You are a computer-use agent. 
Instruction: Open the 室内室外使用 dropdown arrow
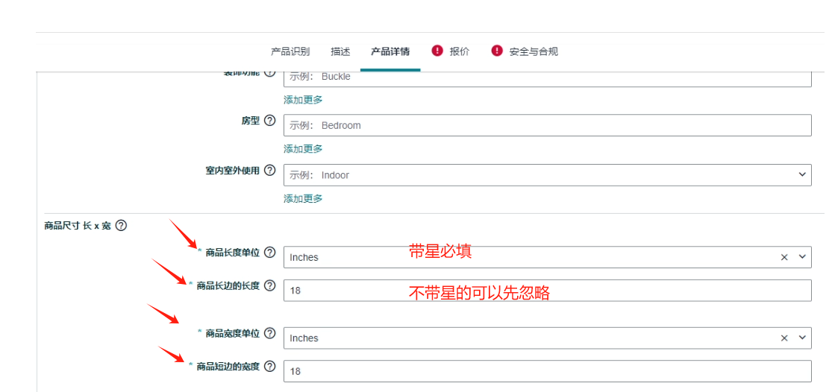click(802, 174)
